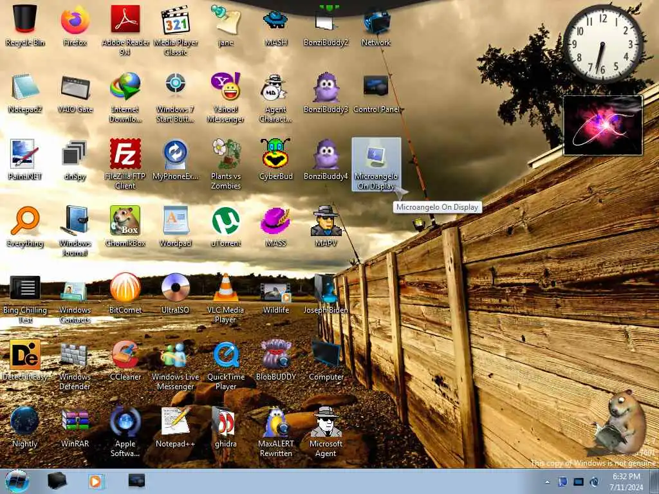
Task: Open the Control Panel desktop icon
Action: (x=376, y=93)
